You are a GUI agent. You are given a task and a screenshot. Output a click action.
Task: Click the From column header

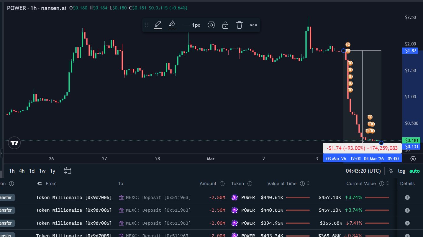[51, 184]
